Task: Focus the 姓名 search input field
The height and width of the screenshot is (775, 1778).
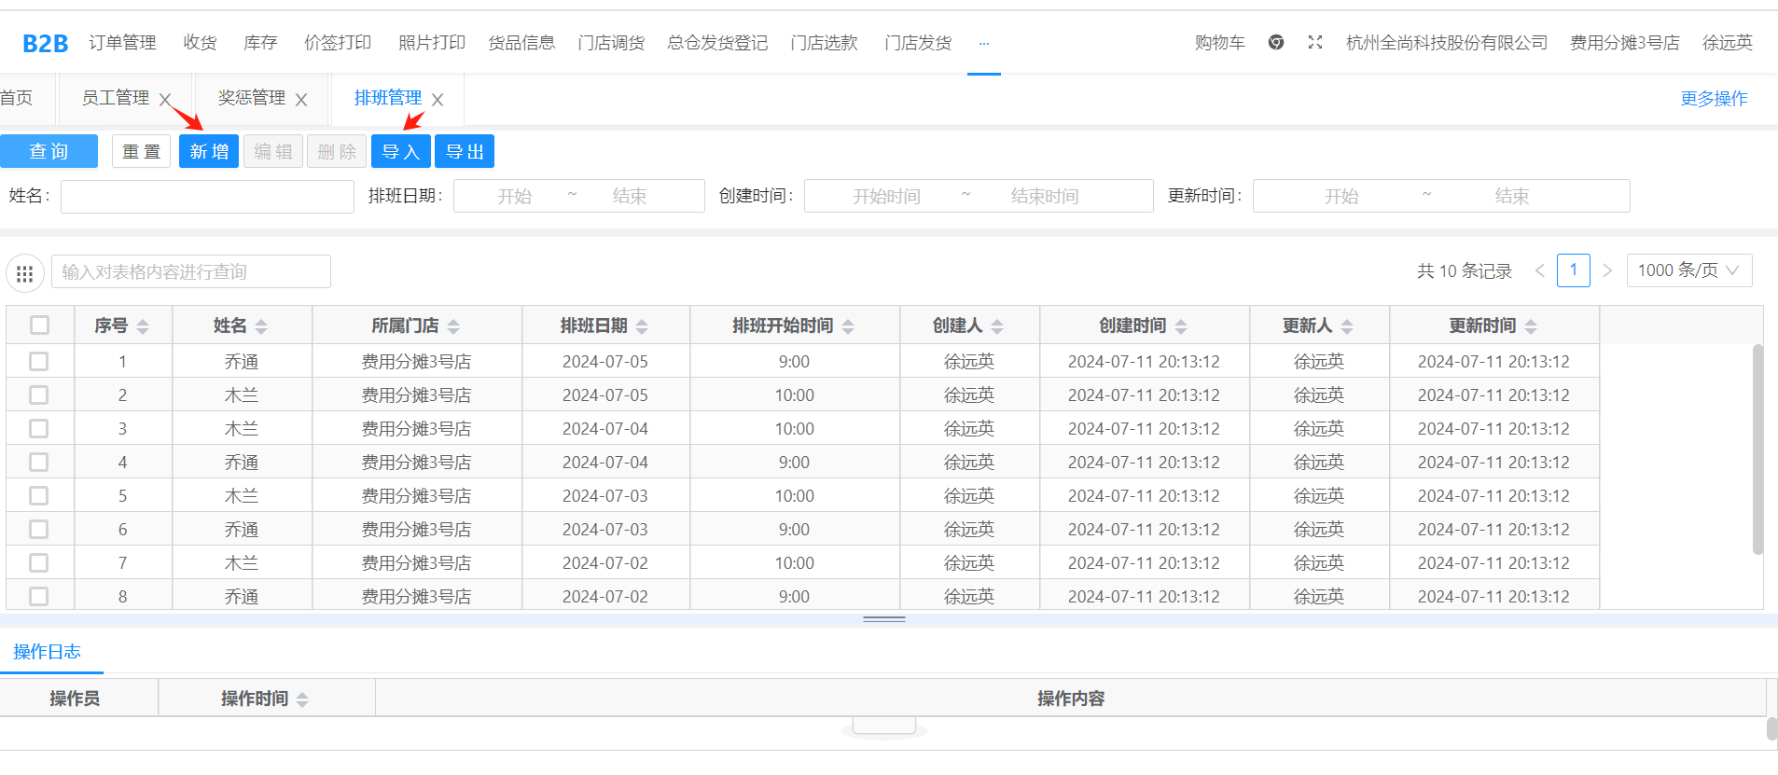Action: tap(207, 197)
